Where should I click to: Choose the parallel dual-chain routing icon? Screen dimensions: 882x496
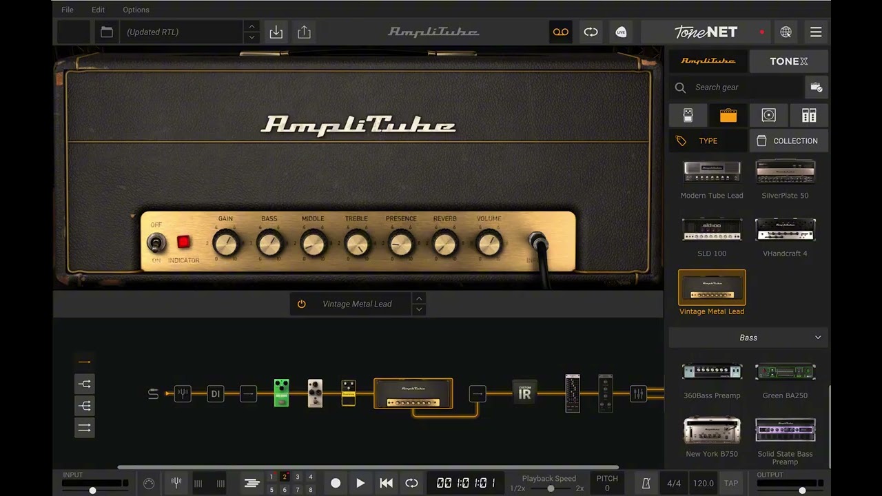pos(84,428)
